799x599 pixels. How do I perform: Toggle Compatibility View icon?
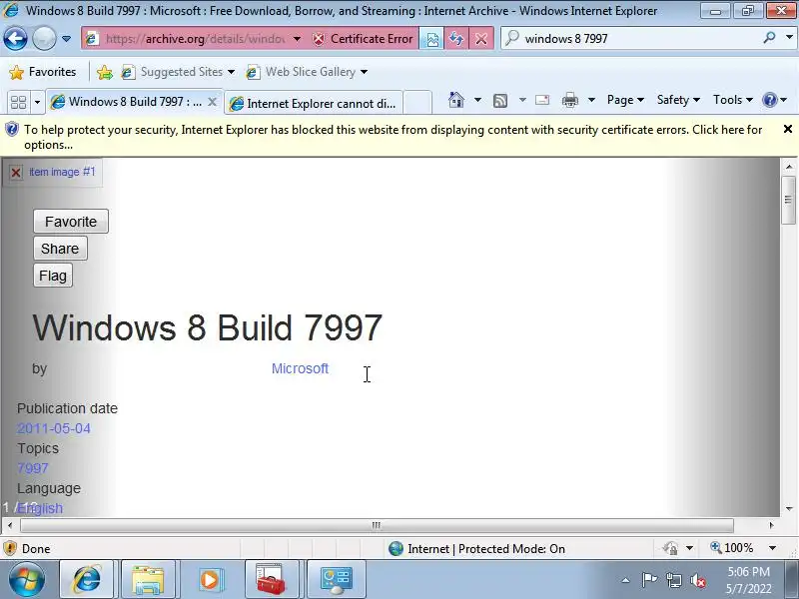tap(431, 39)
